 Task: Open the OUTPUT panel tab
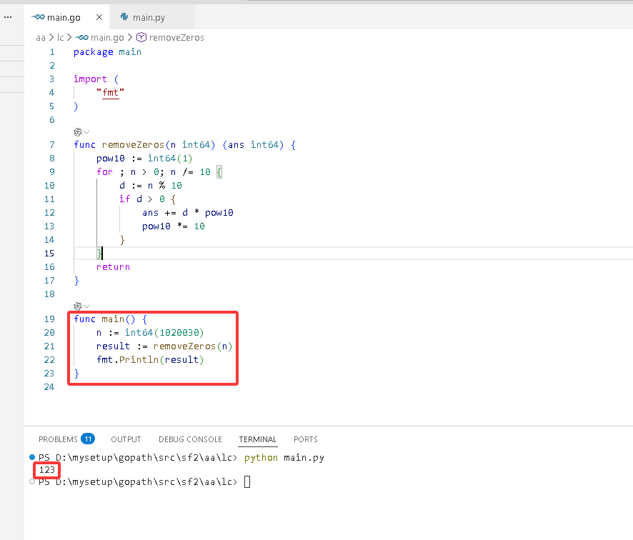pyautogui.click(x=126, y=439)
